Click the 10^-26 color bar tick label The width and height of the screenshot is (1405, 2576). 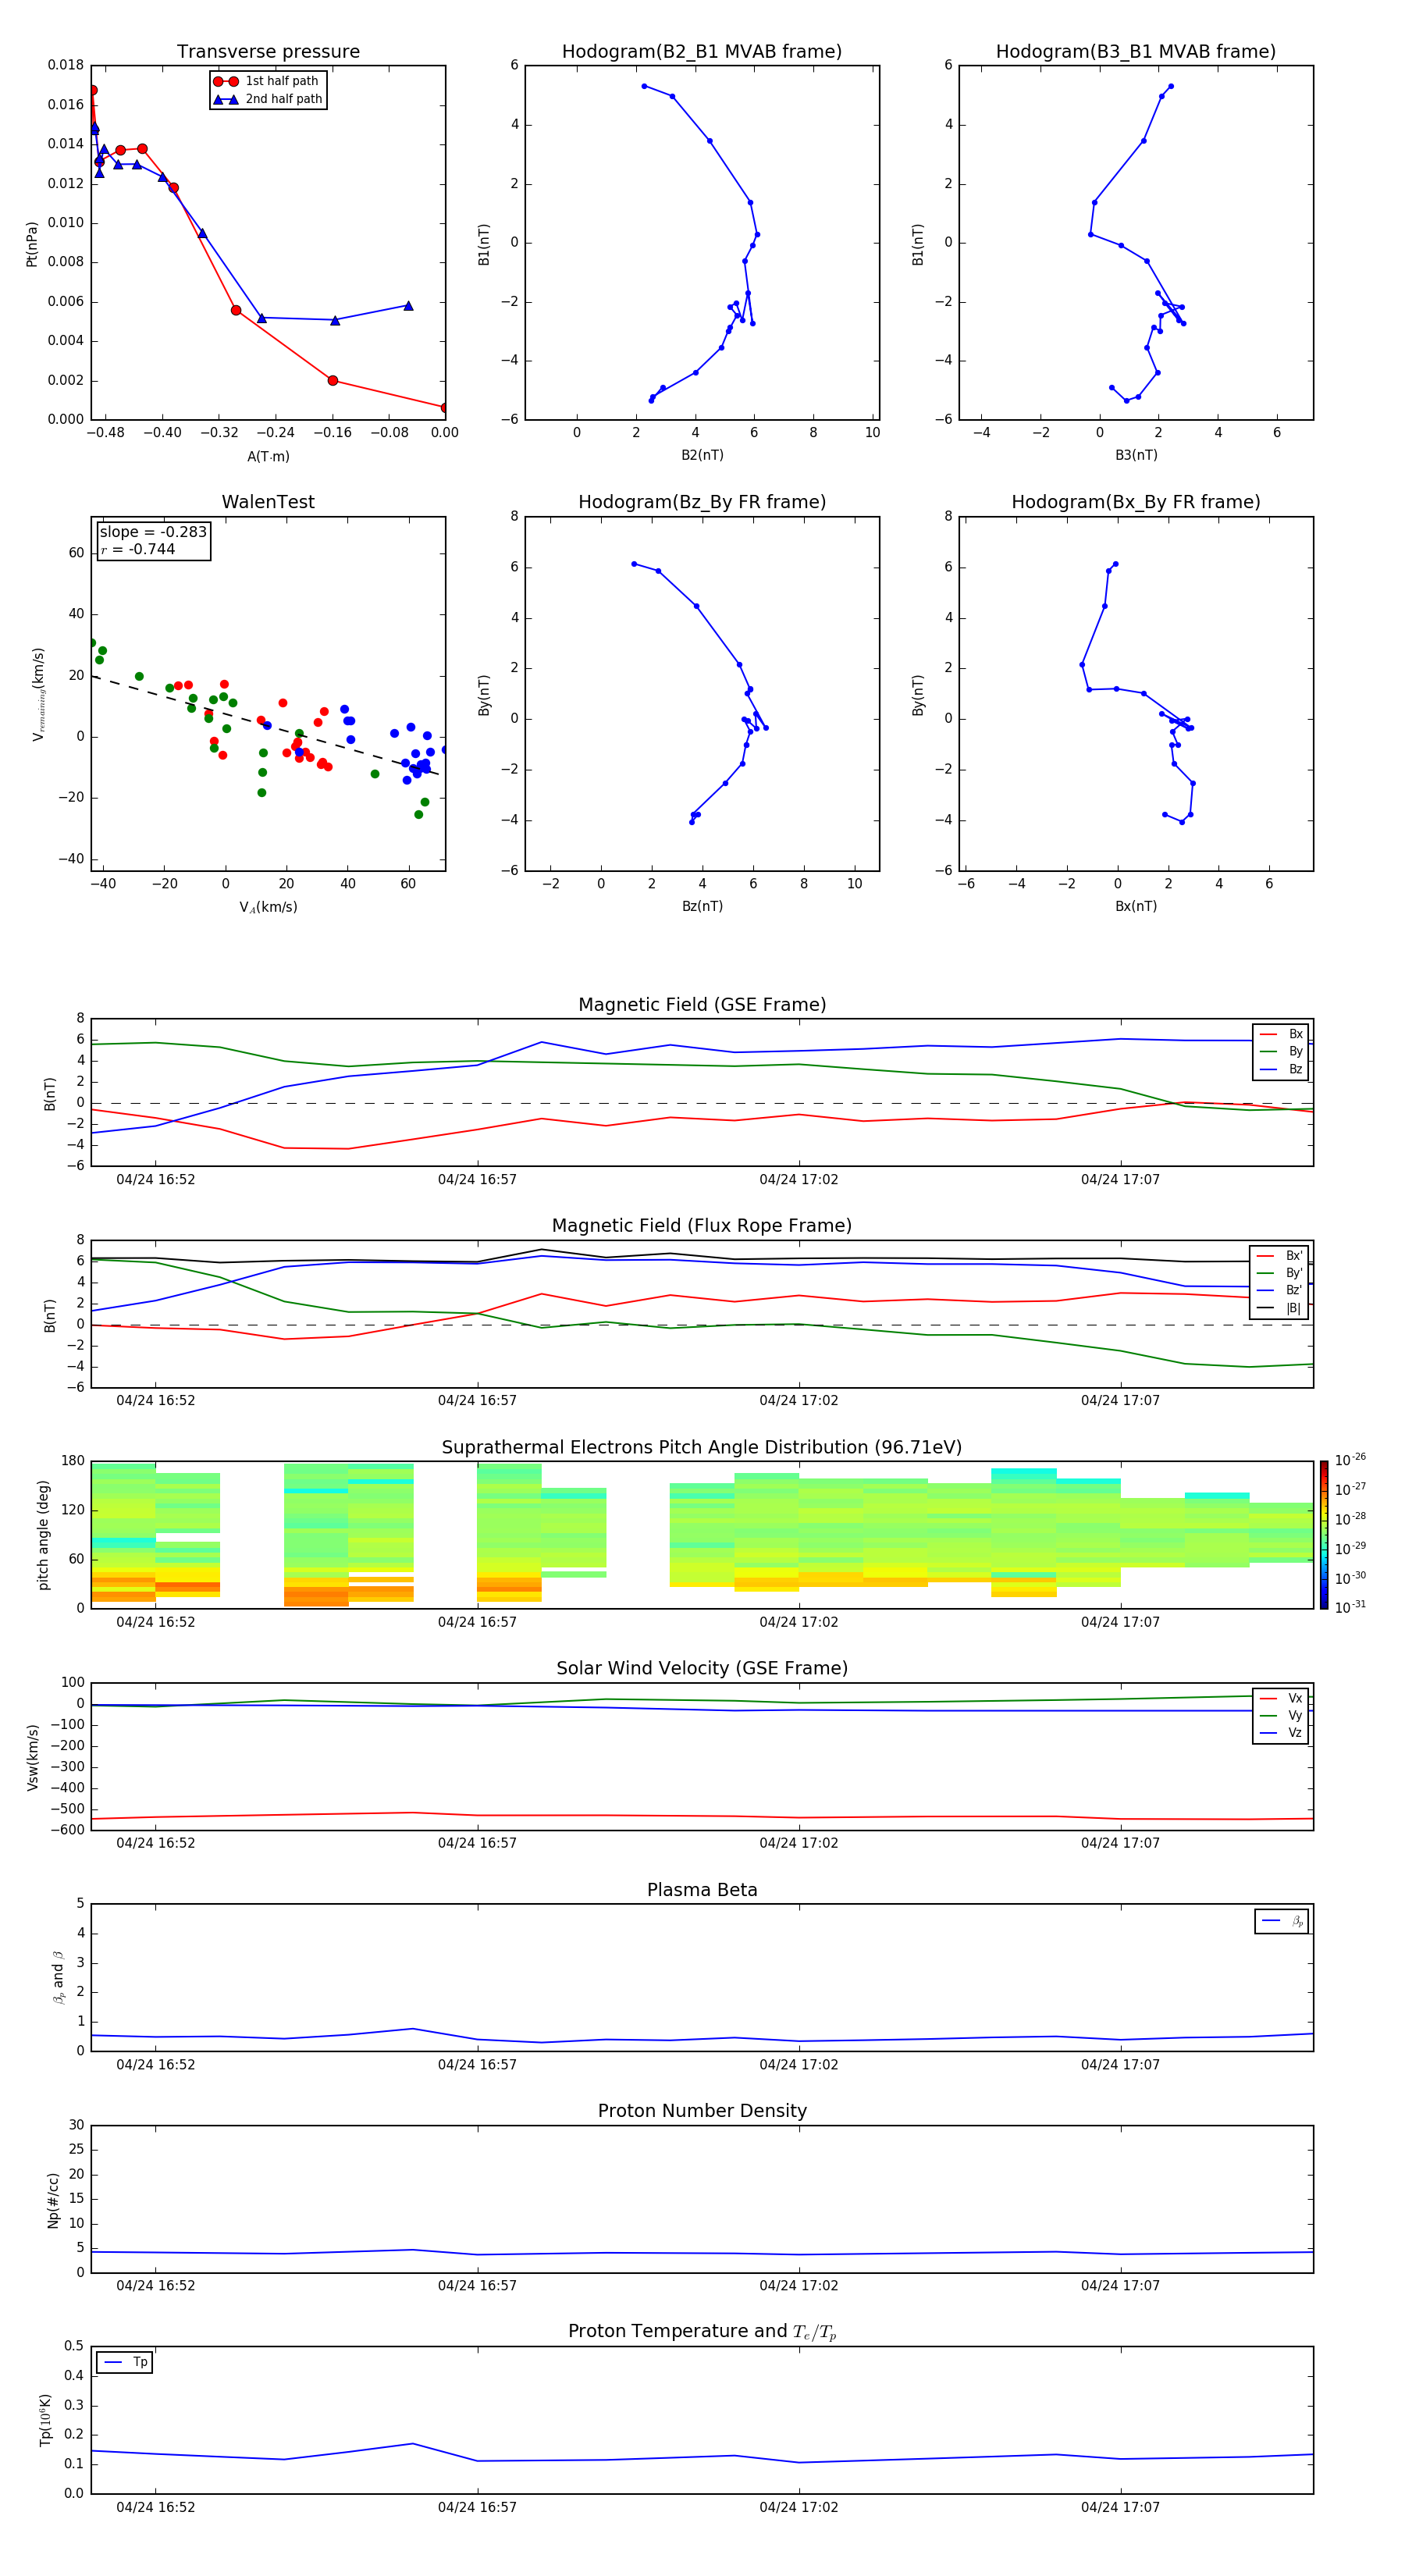click(x=1351, y=1460)
